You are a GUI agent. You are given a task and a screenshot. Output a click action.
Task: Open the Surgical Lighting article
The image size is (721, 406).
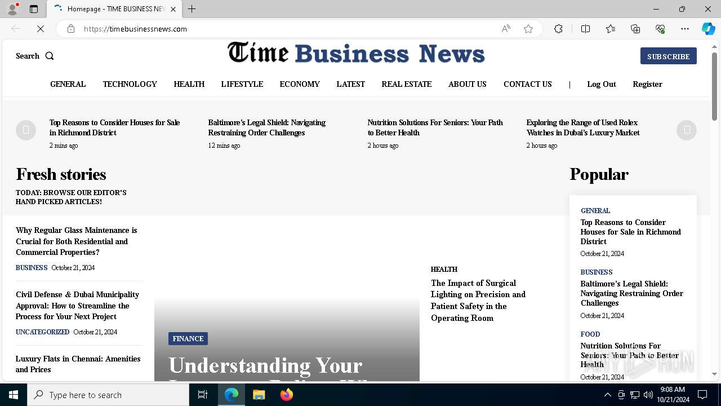[x=478, y=301]
